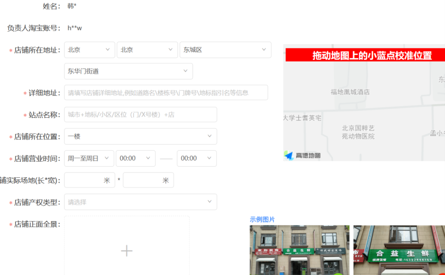Open the city dropdown showing 北京

coord(147,50)
